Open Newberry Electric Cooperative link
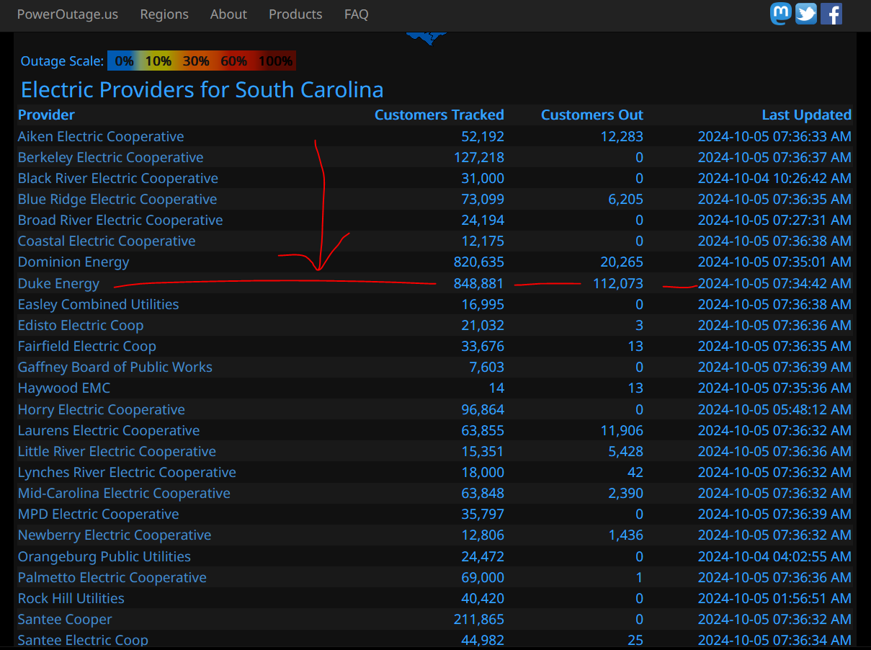Screen dimensions: 871x650 click(x=115, y=535)
